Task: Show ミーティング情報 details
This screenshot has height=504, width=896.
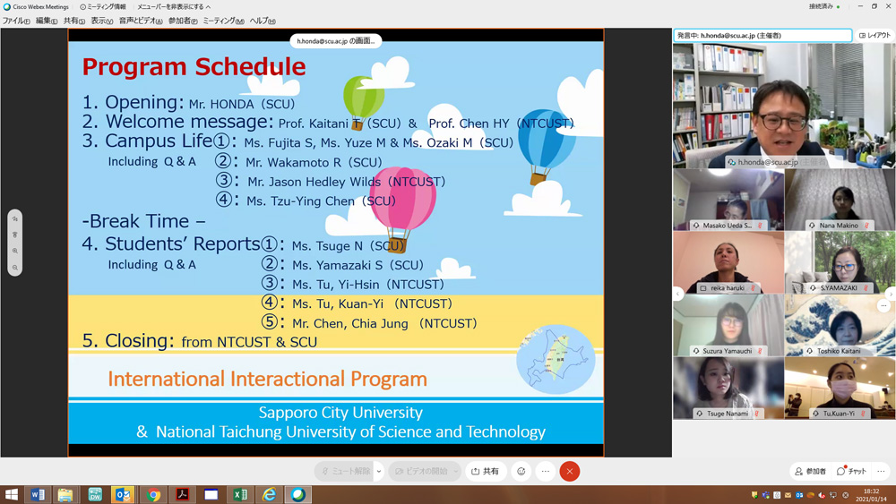Action: (102, 7)
